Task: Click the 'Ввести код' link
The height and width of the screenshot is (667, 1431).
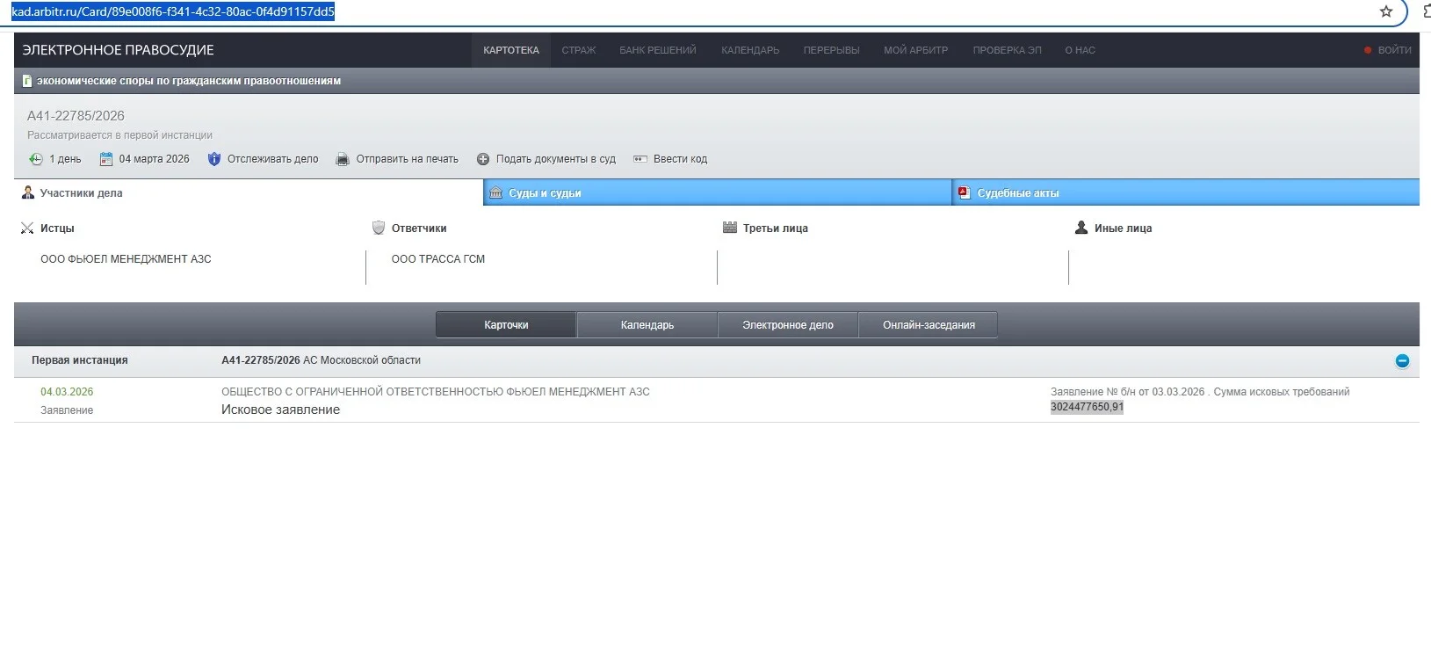Action: (x=680, y=159)
